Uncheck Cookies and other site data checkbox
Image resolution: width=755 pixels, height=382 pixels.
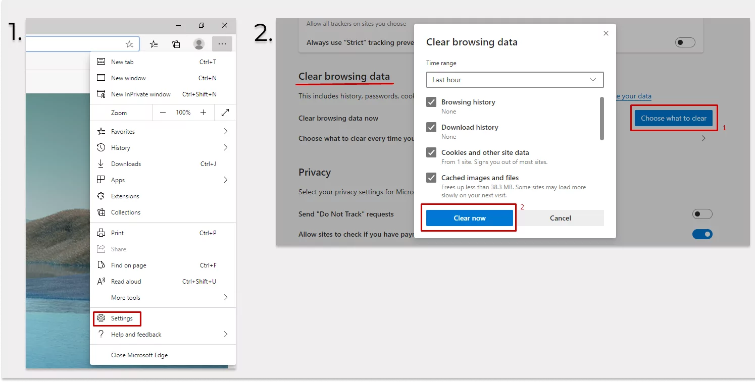coord(431,152)
